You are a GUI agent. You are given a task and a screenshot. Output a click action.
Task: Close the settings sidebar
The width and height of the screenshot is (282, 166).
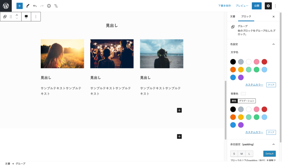click(x=273, y=16)
